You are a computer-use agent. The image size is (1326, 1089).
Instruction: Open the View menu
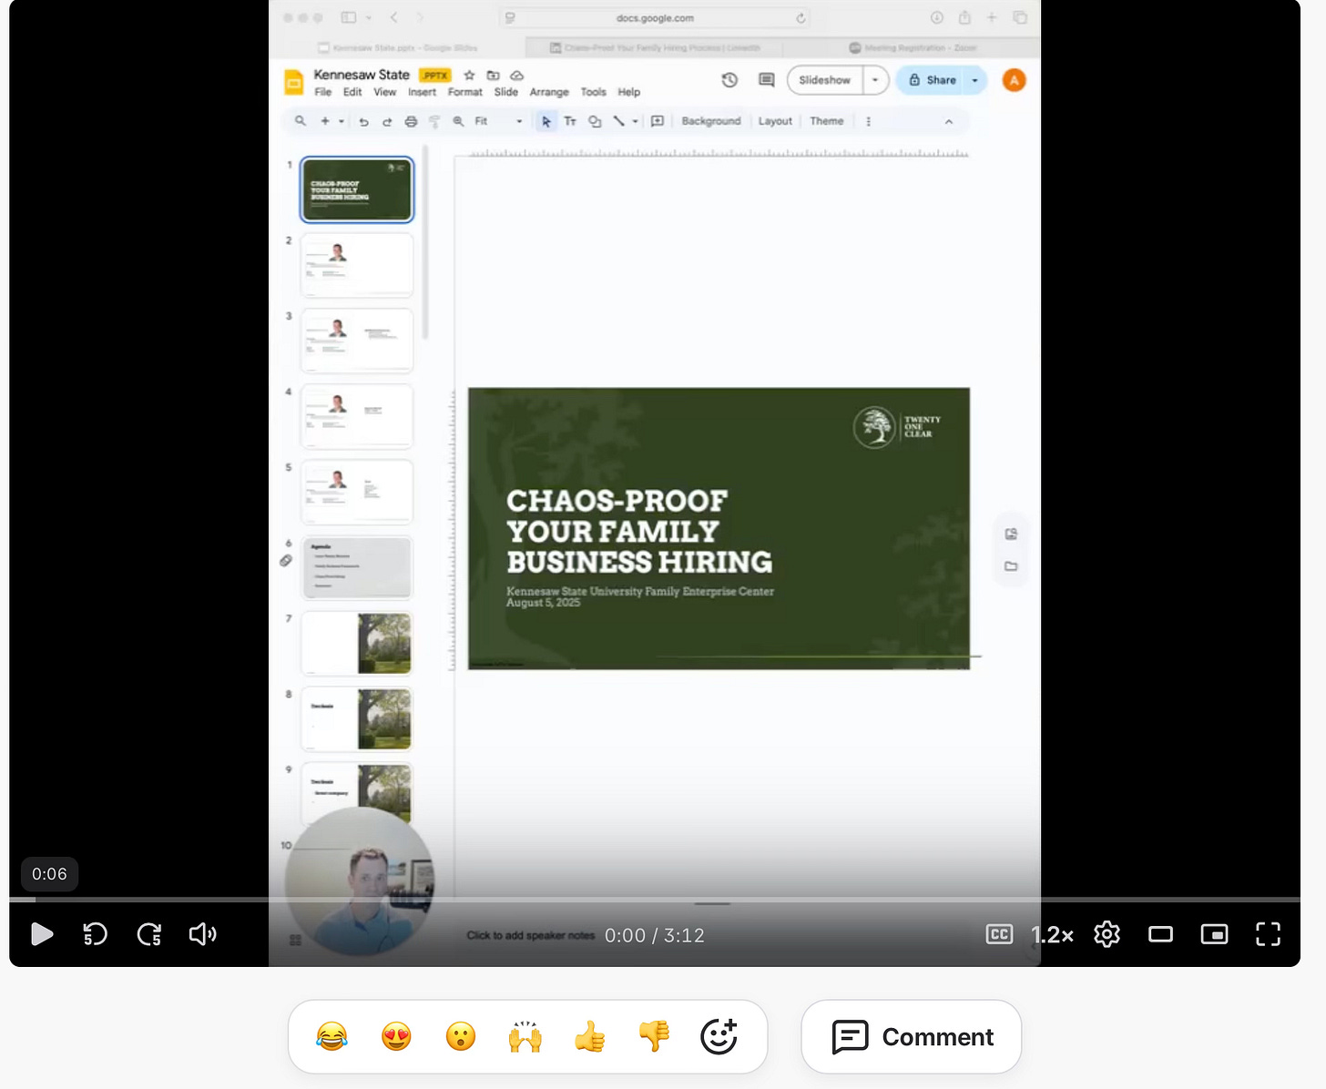[385, 92]
